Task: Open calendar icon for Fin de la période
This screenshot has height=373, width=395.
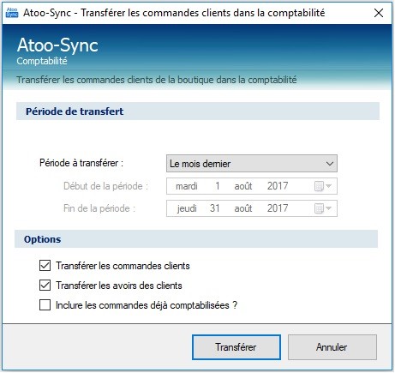Action: [x=319, y=208]
